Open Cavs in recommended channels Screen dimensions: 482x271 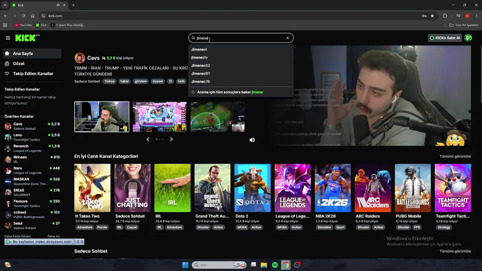click(32, 126)
